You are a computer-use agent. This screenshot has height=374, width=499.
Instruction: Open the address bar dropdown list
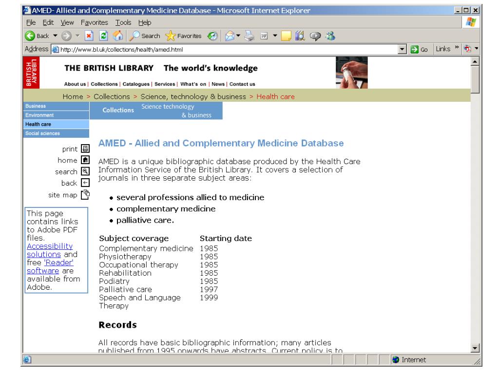pos(402,49)
